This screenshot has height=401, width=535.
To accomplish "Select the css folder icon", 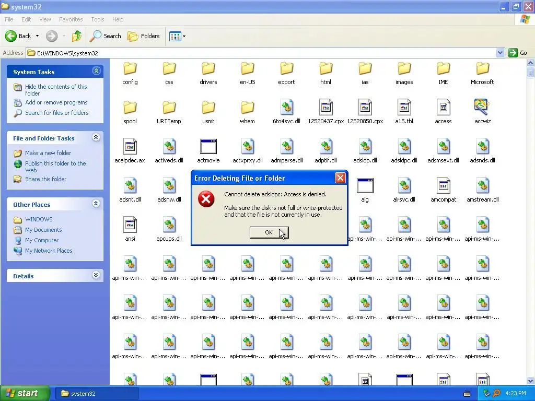I will click(x=169, y=68).
